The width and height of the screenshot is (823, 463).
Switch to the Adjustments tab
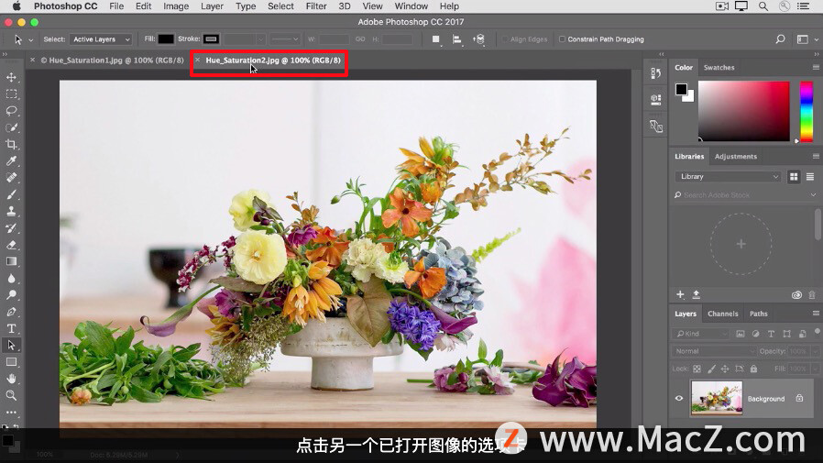[736, 157]
